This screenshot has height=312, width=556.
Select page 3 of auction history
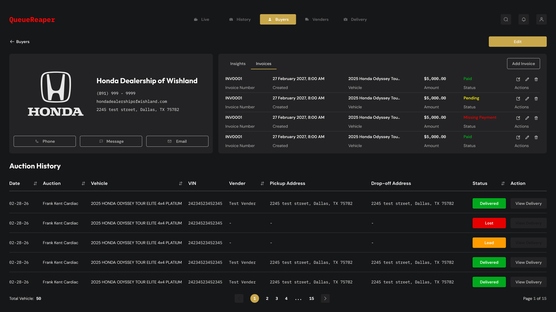tap(277, 298)
